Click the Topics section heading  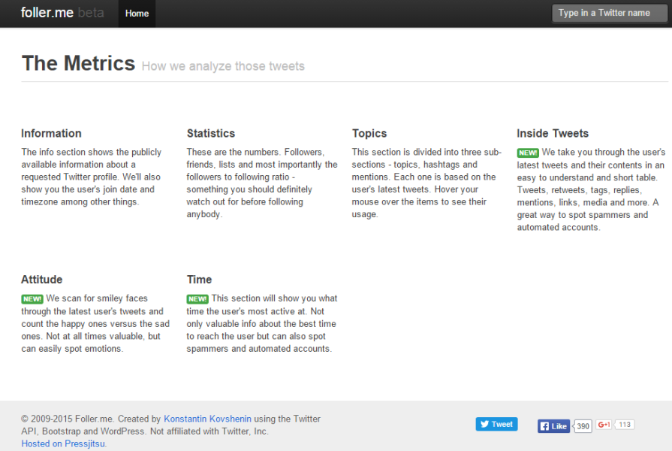[369, 134]
